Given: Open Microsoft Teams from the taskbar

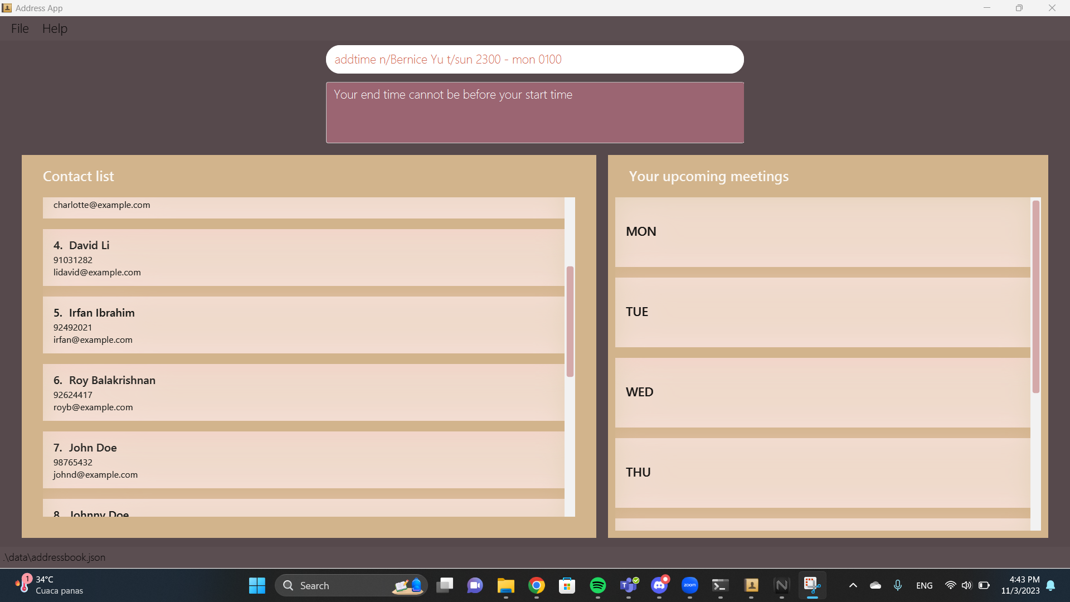Looking at the screenshot, I should coord(629,585).
